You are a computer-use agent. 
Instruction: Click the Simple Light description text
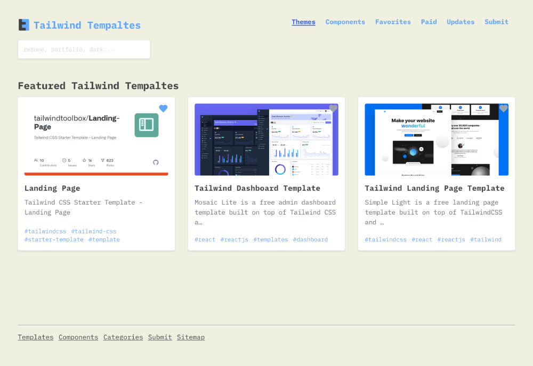(x=433, y=213)
